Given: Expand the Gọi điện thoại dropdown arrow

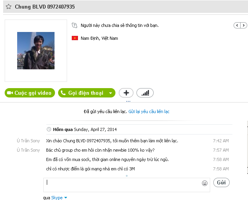Looking at the screenshot, I should pyautogui.click(x=111, y=93).
